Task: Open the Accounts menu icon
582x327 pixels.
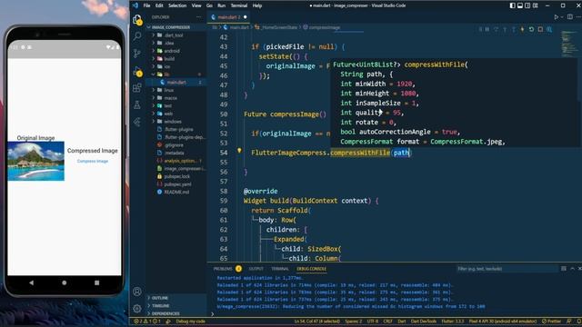Action: point(137,292)
